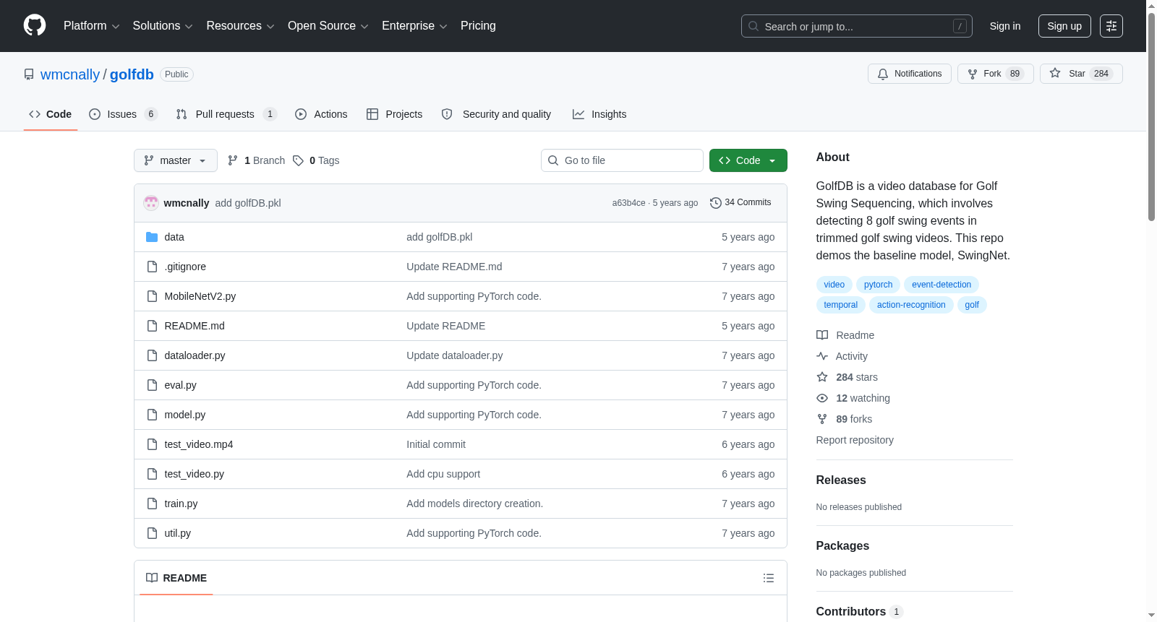
Task: Switch to the Pull requests tab
Action: (226, 114)
